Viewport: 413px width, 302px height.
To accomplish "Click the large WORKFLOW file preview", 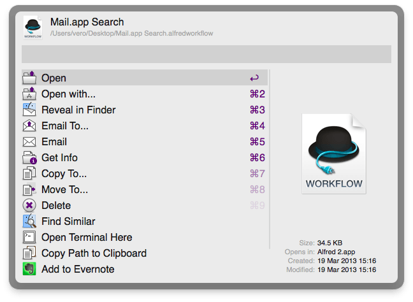I will click(x=334, y=154).
